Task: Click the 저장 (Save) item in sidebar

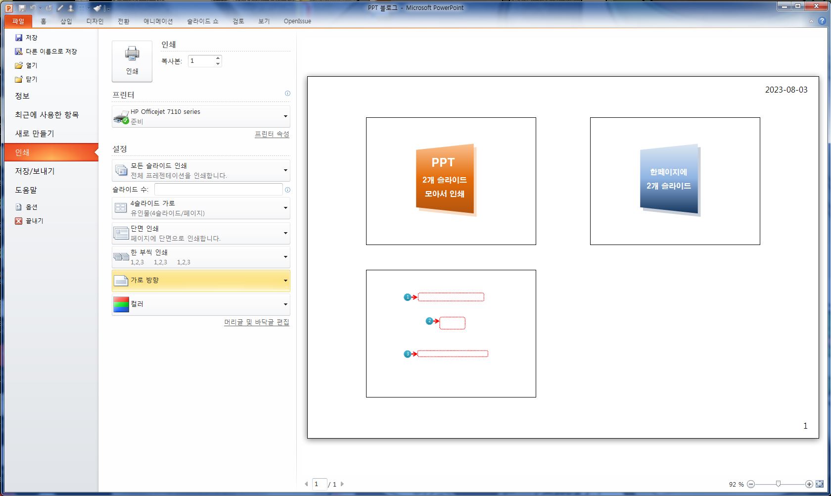Action: tap(26, 38)
